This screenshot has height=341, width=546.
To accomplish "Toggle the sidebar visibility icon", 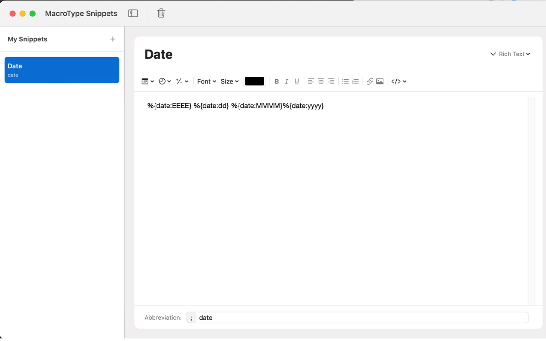I will point(133,13).
